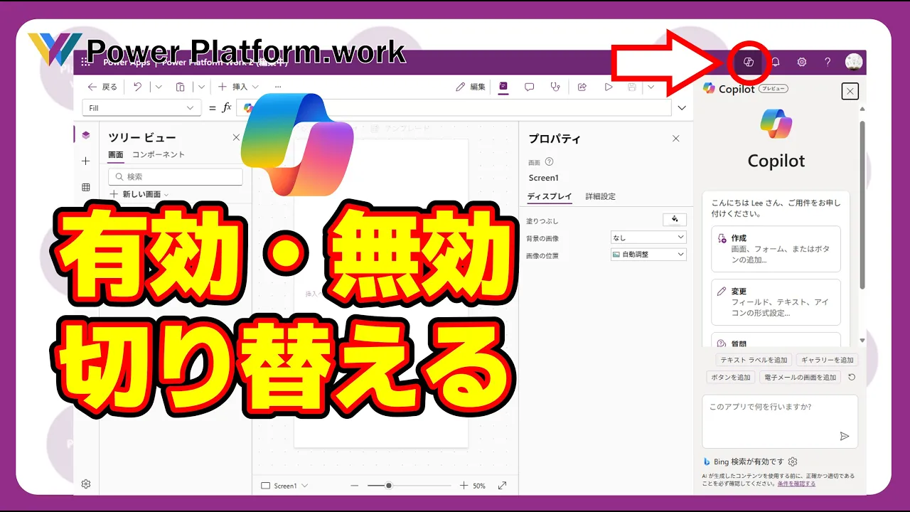The height and width of the screenshot is (512, 910).
Task: Close the ツリー ビュー panel
Action: click(x=237, y=137)
